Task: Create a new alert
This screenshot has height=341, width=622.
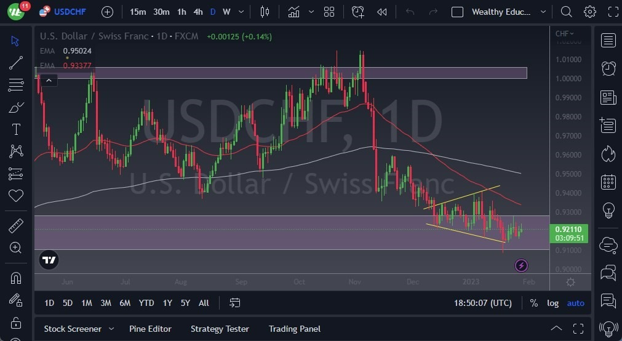Action: tap(358, 12)
